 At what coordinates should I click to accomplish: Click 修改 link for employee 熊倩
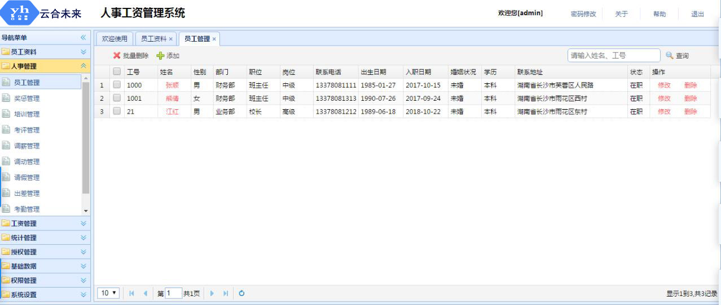(x=664, y=98)
